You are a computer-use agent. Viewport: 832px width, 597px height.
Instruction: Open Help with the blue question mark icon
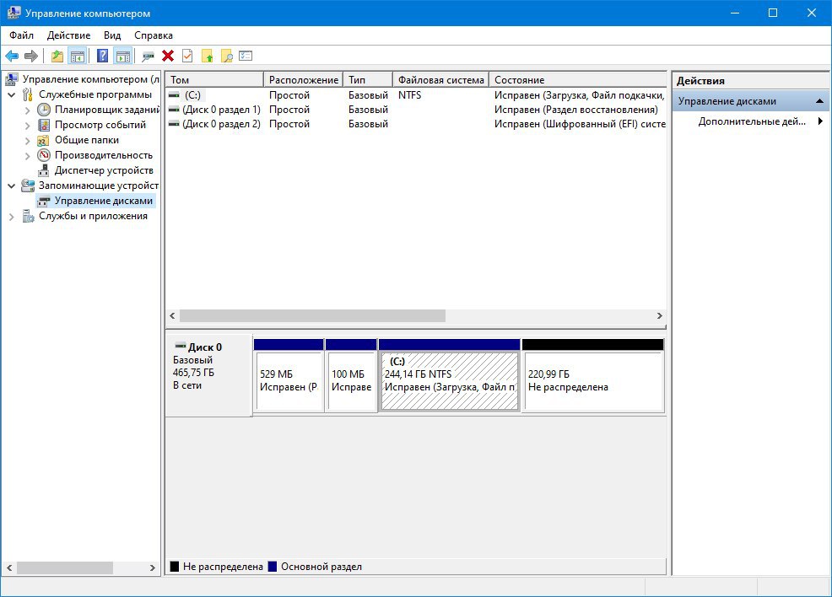[x=102, y=56]
